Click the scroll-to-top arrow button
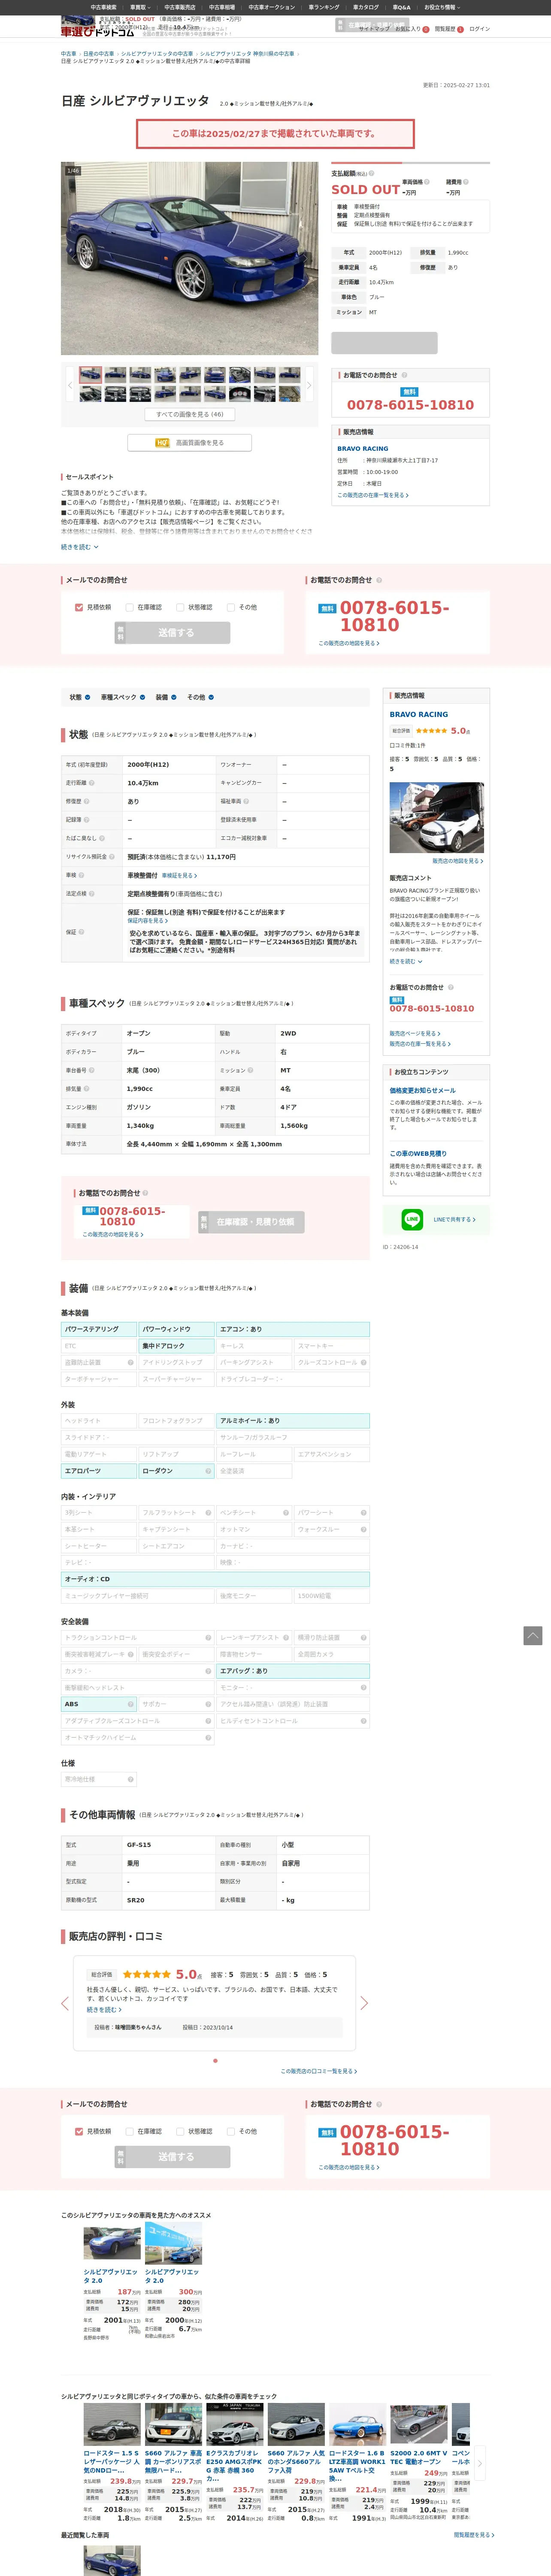Screen dimensions: 551x2576 [533, 1635]
